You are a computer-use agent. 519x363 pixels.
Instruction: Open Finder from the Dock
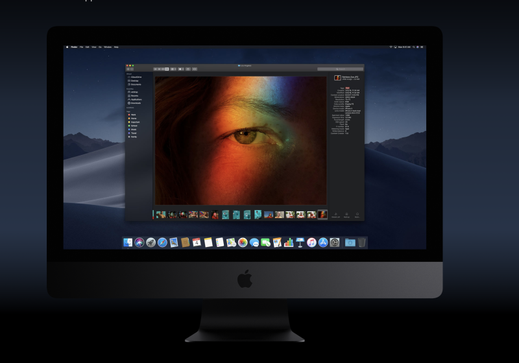[128, 242]
